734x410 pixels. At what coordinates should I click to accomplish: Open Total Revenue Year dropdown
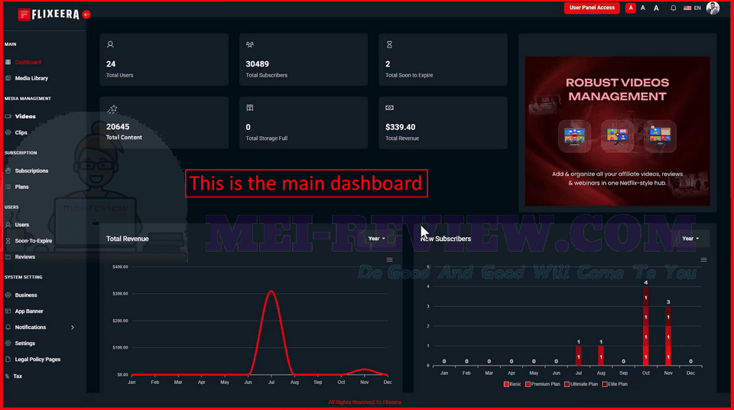(x=376, y=239)
